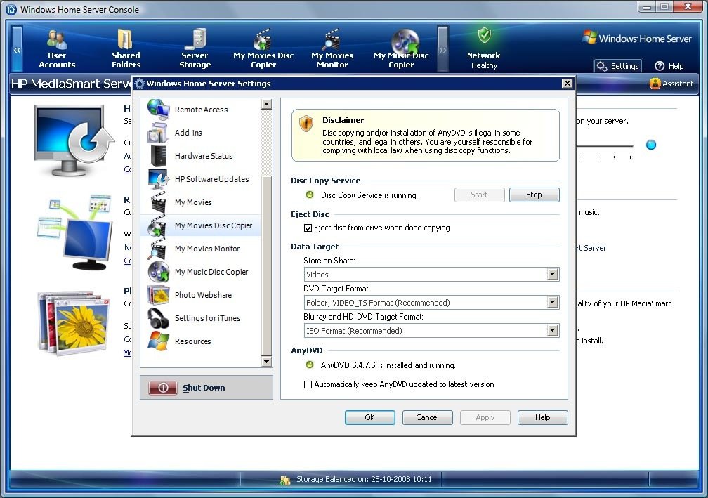This screenshot has width=708, height=498.
Task: Select My Music Disc Copier settings item
Action: point(211,272)
